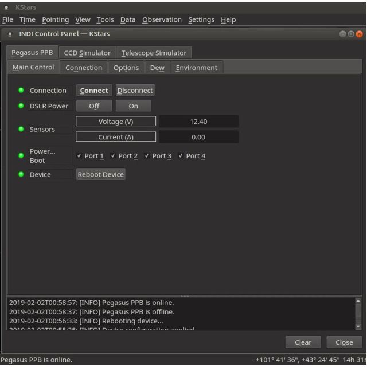Open the Environment tab
The height and width of the screenshot is (367, 367).
pos(197,68)
